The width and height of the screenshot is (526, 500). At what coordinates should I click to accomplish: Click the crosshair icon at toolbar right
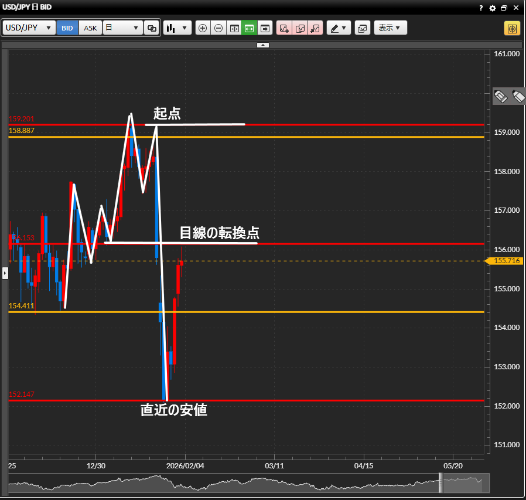tap(511, 28)
